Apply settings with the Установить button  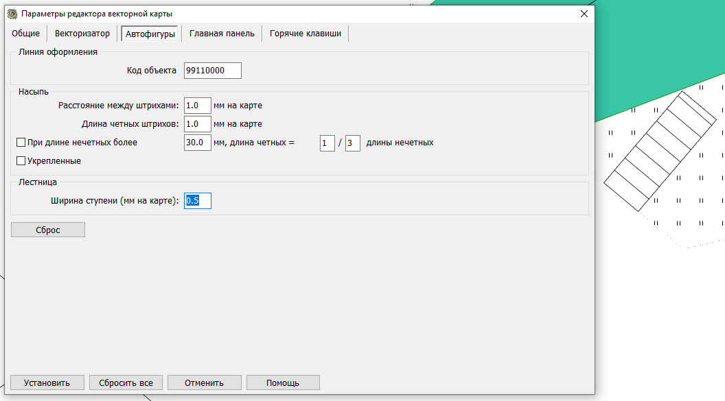coord(47,382)
